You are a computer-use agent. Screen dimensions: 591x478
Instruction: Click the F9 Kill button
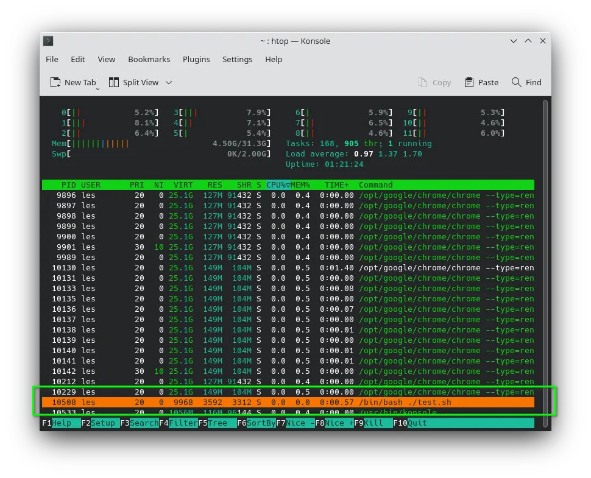coord(373,423)
